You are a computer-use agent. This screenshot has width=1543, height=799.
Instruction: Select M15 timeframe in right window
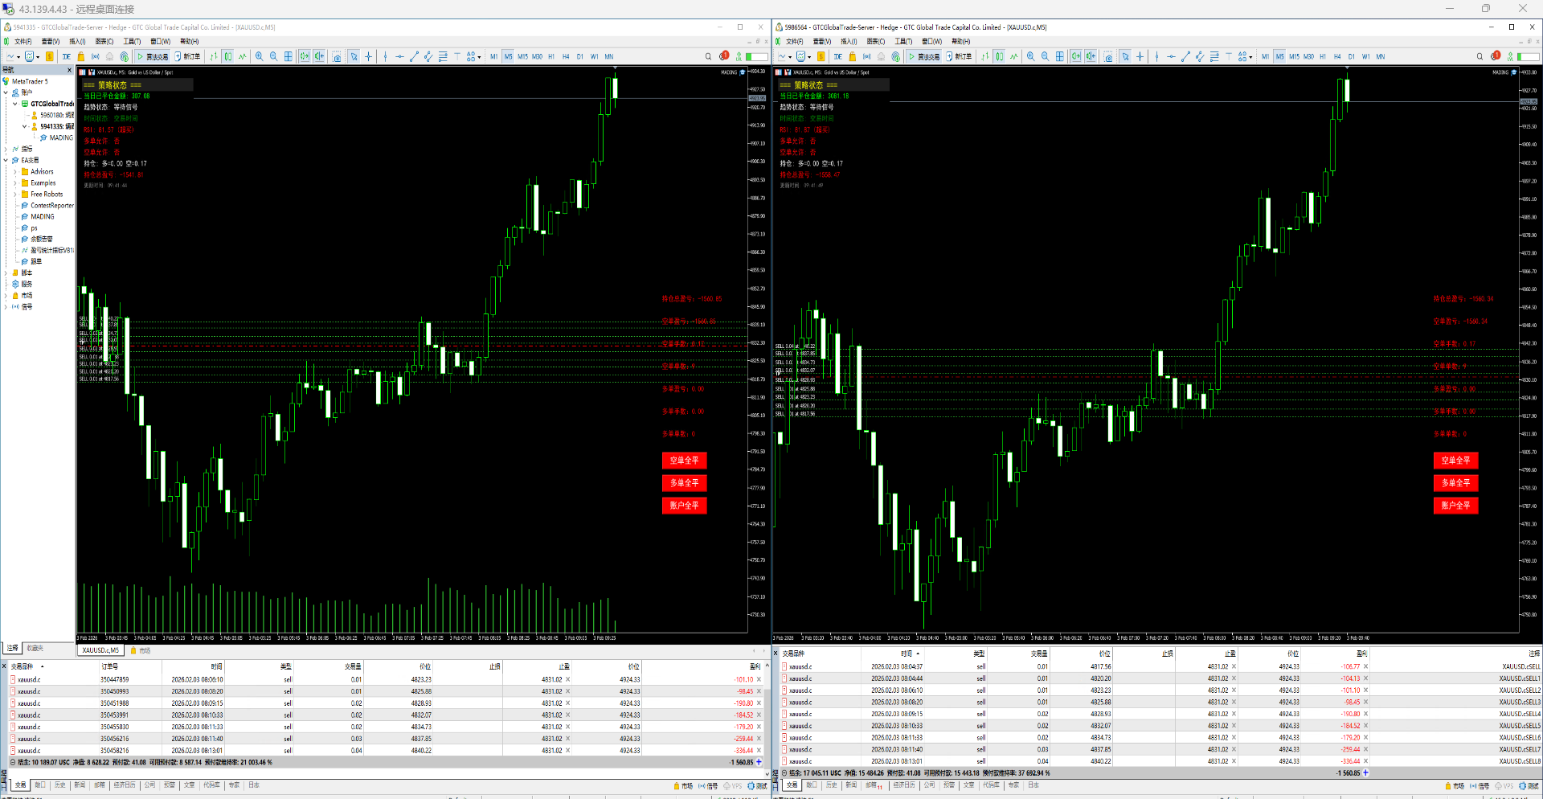click(1294, 56)
